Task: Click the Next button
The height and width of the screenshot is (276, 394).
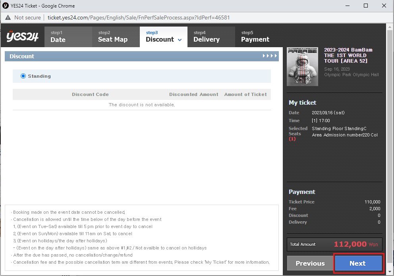Action: [x=358, y=263]
